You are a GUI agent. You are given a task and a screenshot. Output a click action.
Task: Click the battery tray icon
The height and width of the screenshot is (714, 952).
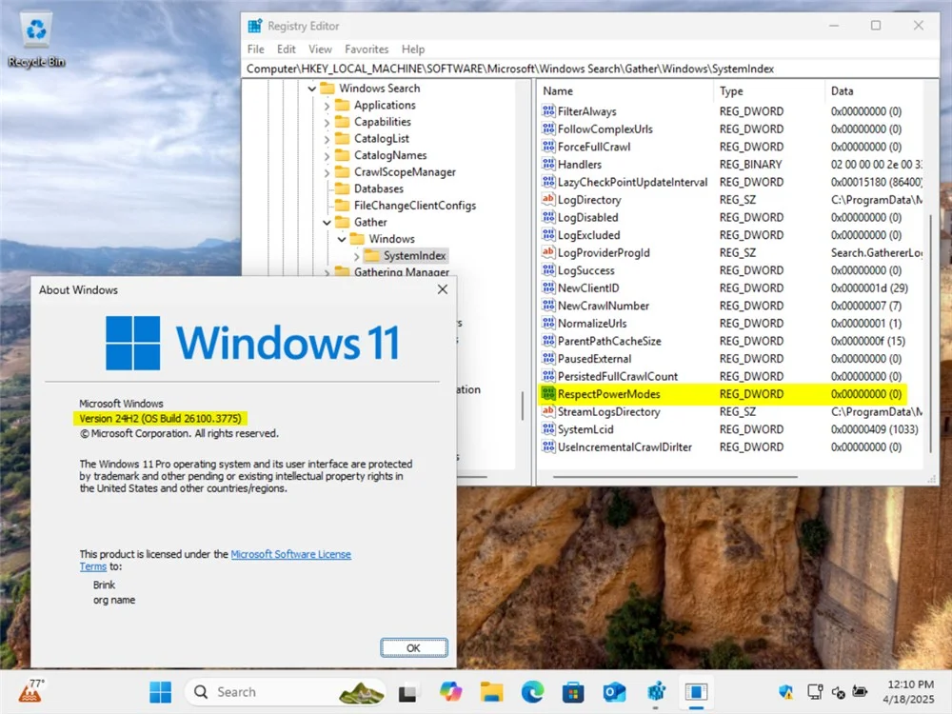point(860,691)
